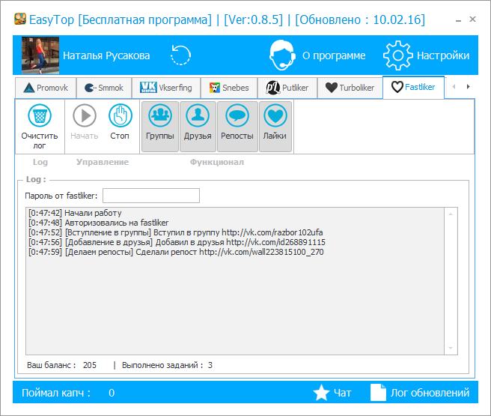Switch to the Smmok tab
491x416 pixels.
pyautogui.click(x=104, y=88)
